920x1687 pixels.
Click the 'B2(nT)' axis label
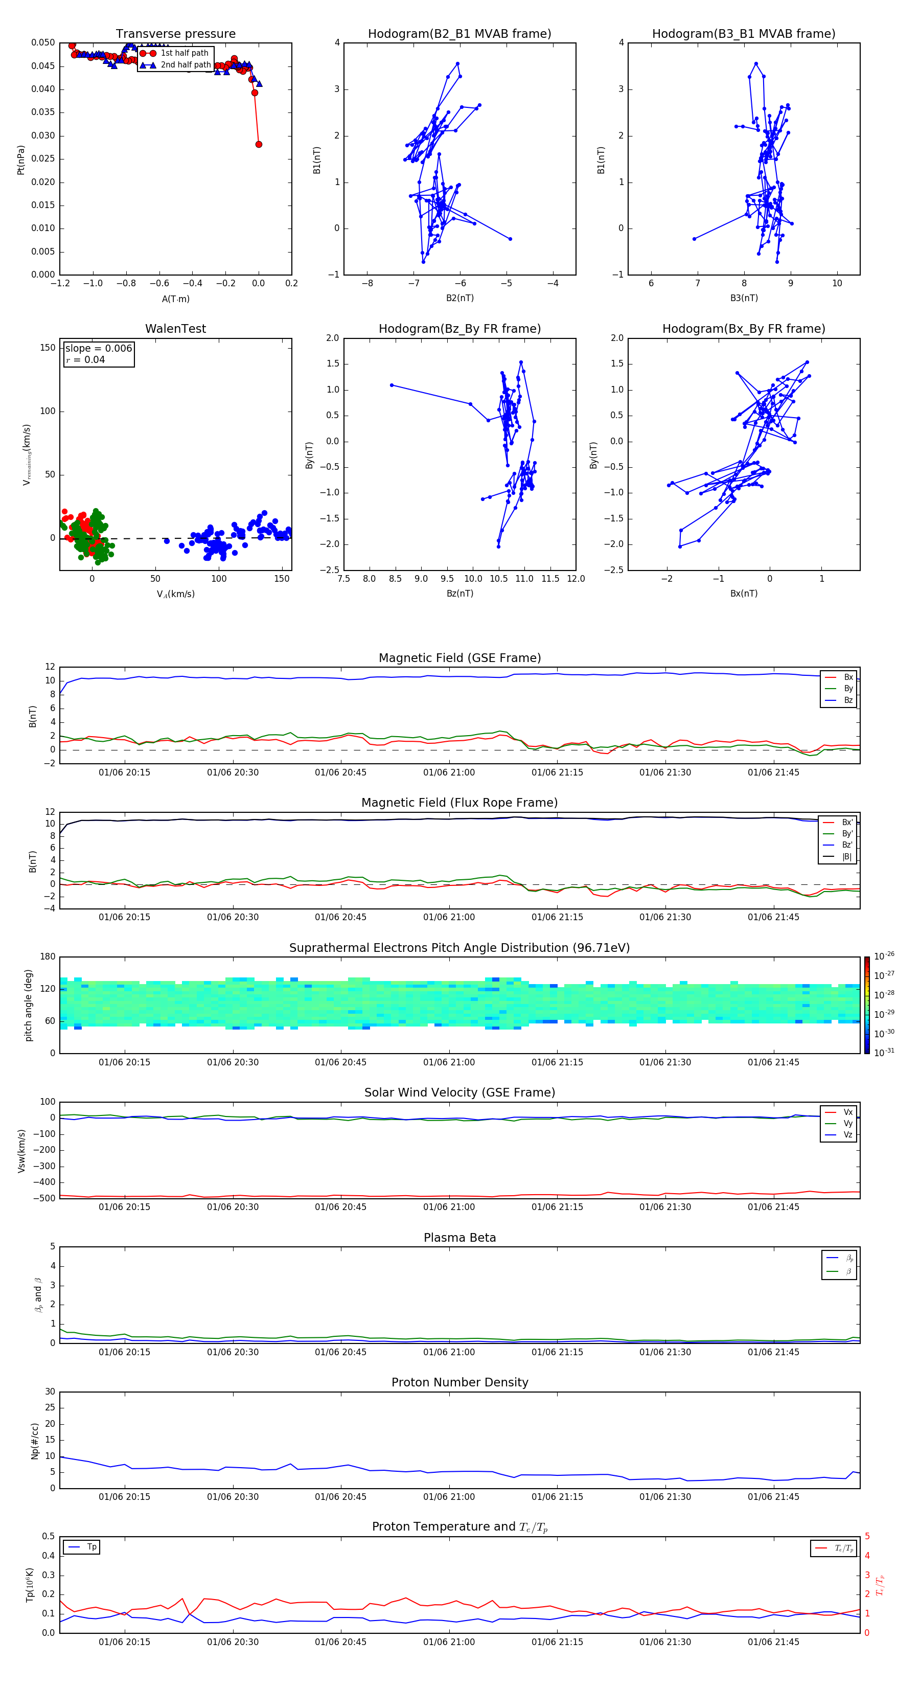(x=459, y=298)
